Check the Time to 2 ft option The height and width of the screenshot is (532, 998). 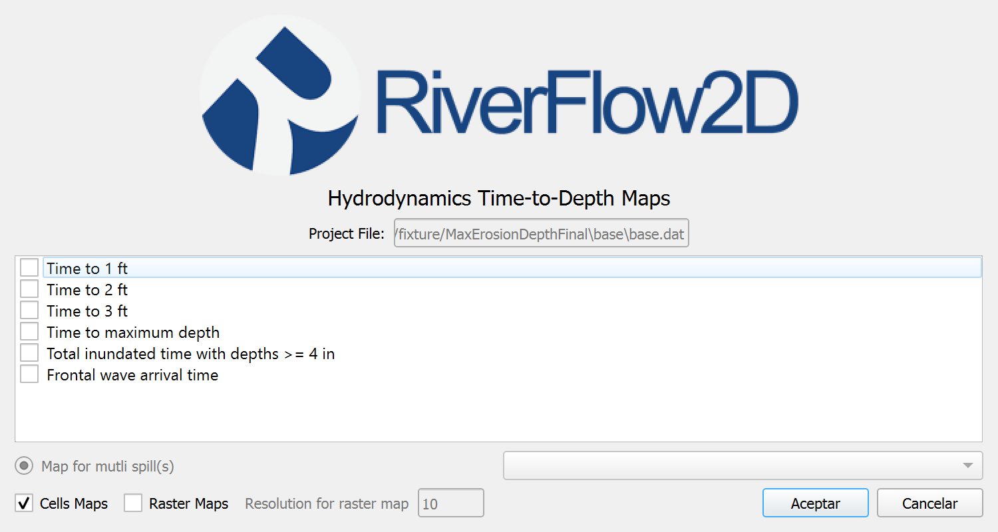click(29, 289)
